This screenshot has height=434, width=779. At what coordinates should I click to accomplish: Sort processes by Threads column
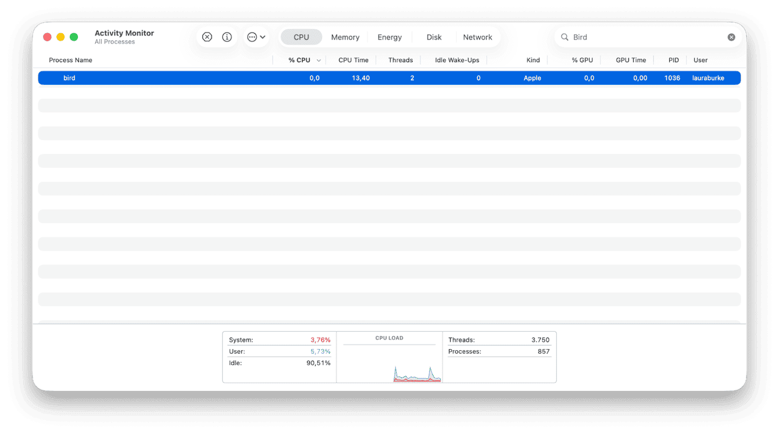[400, 60]
